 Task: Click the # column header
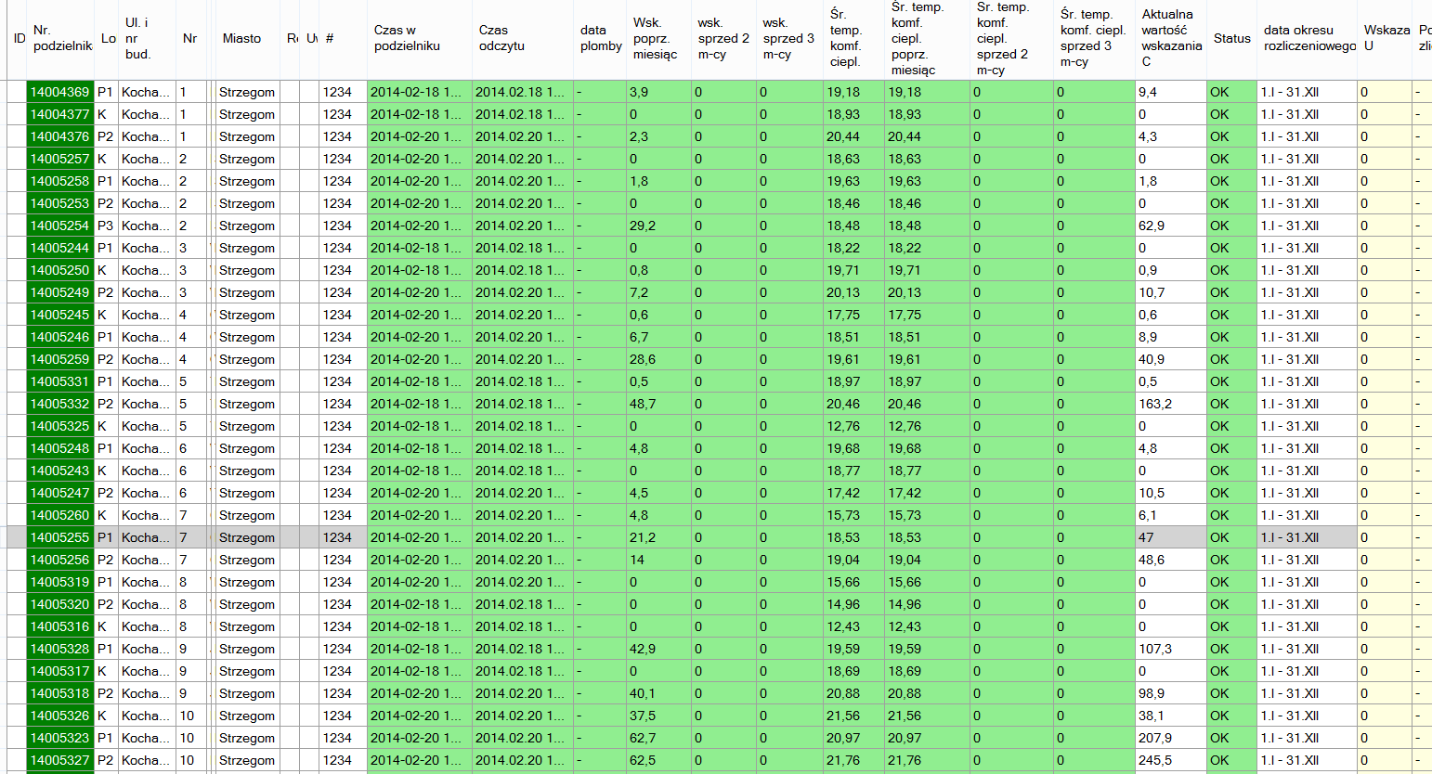tap(343, 38)
